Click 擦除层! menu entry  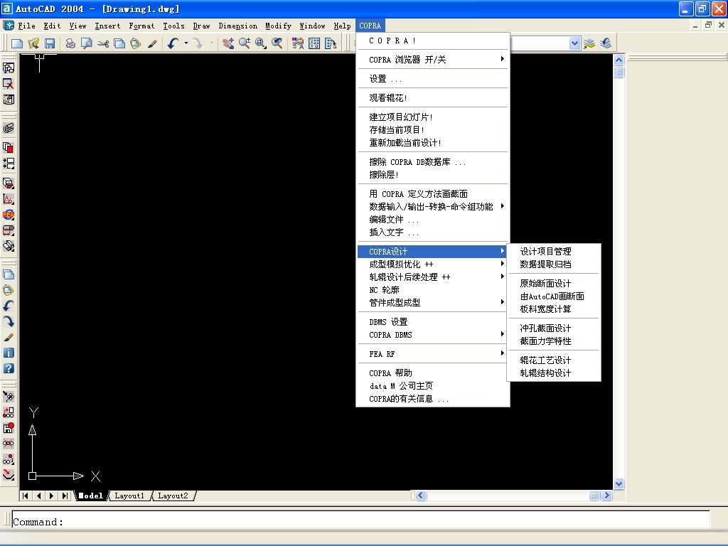433,175
